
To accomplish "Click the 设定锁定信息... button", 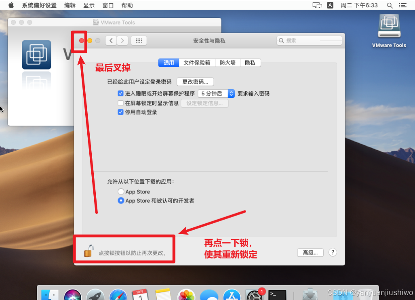I will tap(204, 103).
